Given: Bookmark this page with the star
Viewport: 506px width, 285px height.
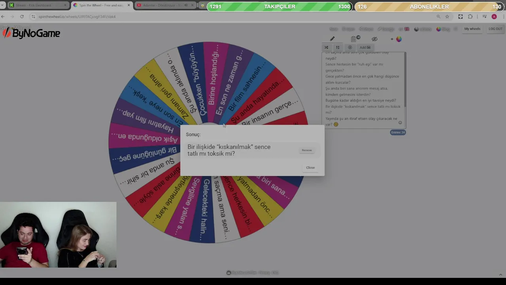Looking at the screenshot, I should tap(447, 17).
